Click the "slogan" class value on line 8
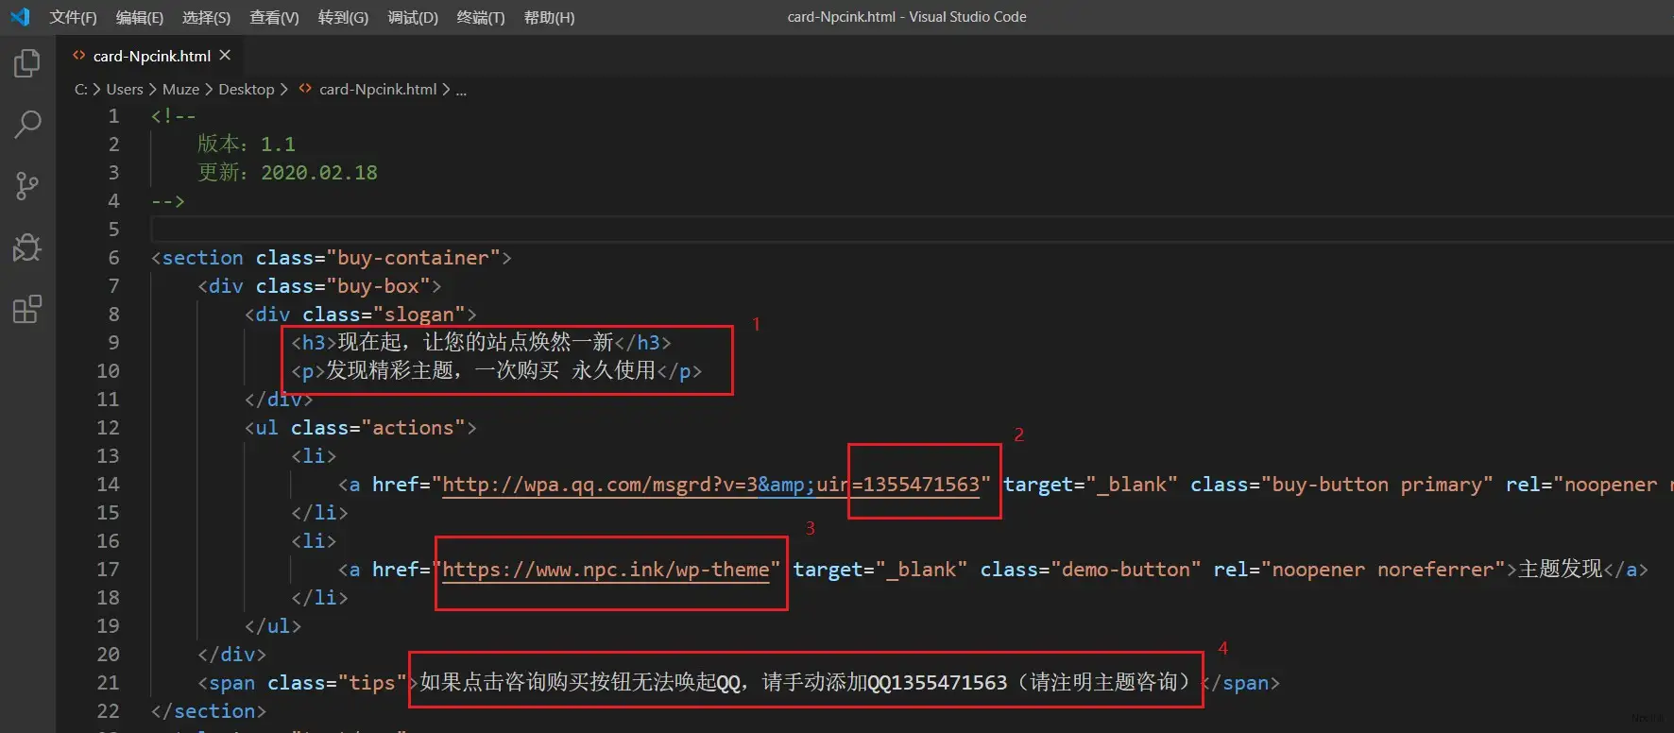The height and width of the screenshot is (733, 1674). pos(419,315)
